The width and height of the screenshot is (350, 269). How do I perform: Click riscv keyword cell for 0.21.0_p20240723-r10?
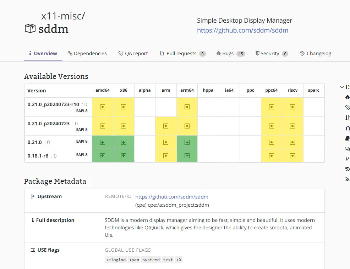(x=292, y=107)
